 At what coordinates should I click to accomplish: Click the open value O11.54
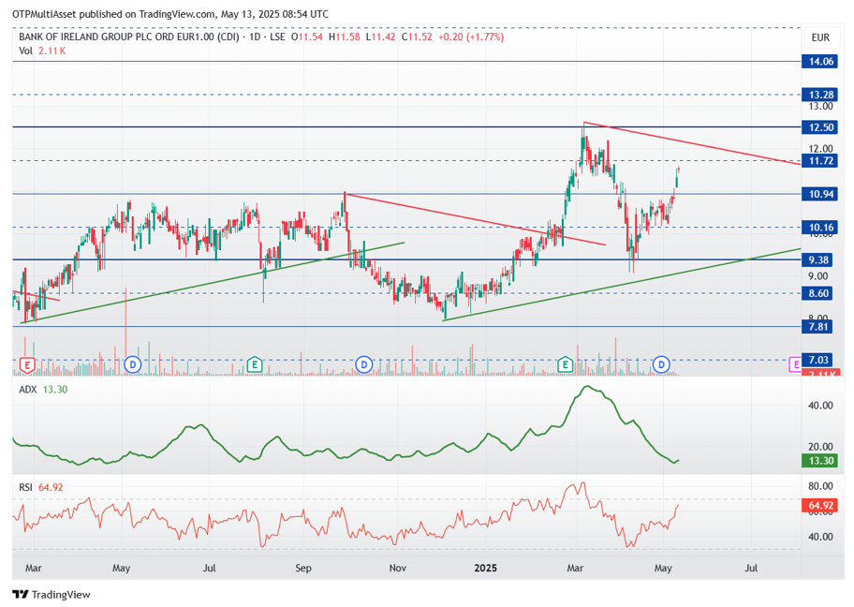tap(306, 37)
